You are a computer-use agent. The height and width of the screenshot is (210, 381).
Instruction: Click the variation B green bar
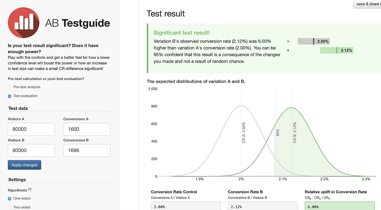tap(336, 50)
